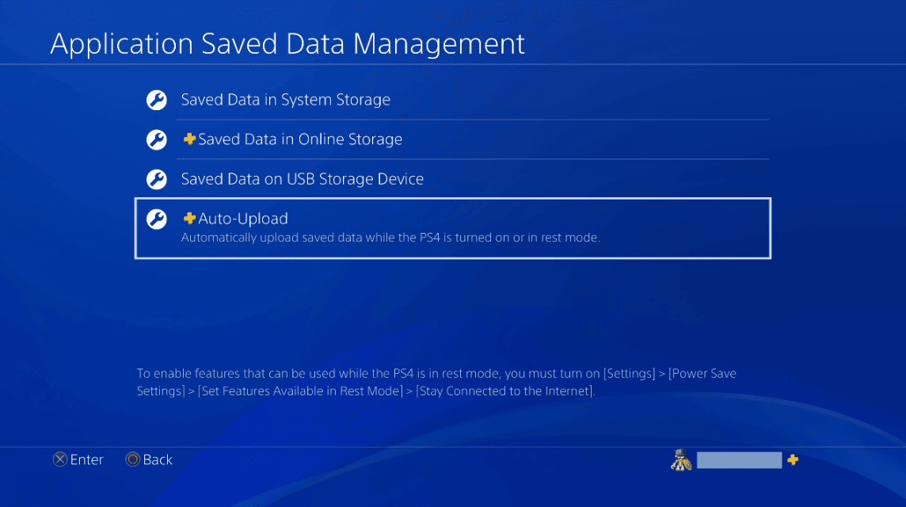
Task: Click the wrench icon beside Saved Data on USB Storage Device
Action: tap(156, 179)
